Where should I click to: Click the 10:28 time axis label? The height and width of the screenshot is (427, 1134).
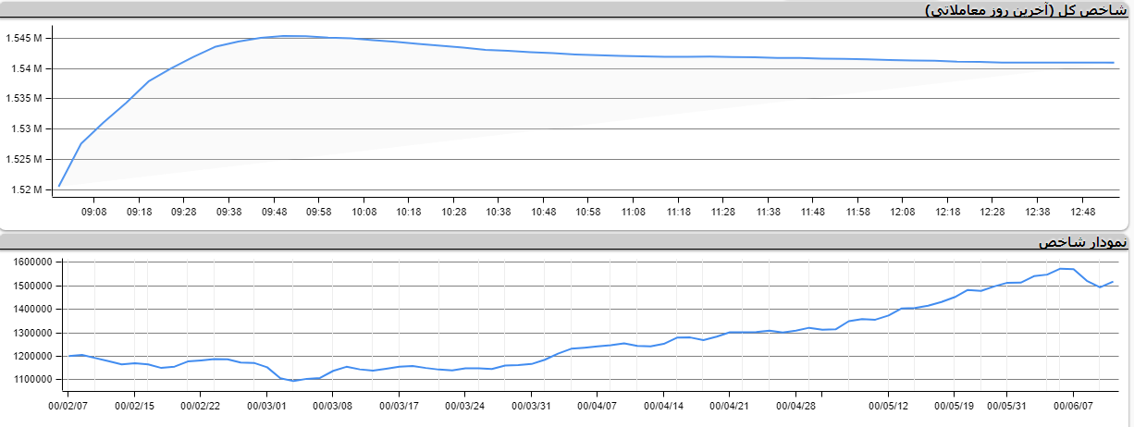pyautogui.click(x=453, y=212)
